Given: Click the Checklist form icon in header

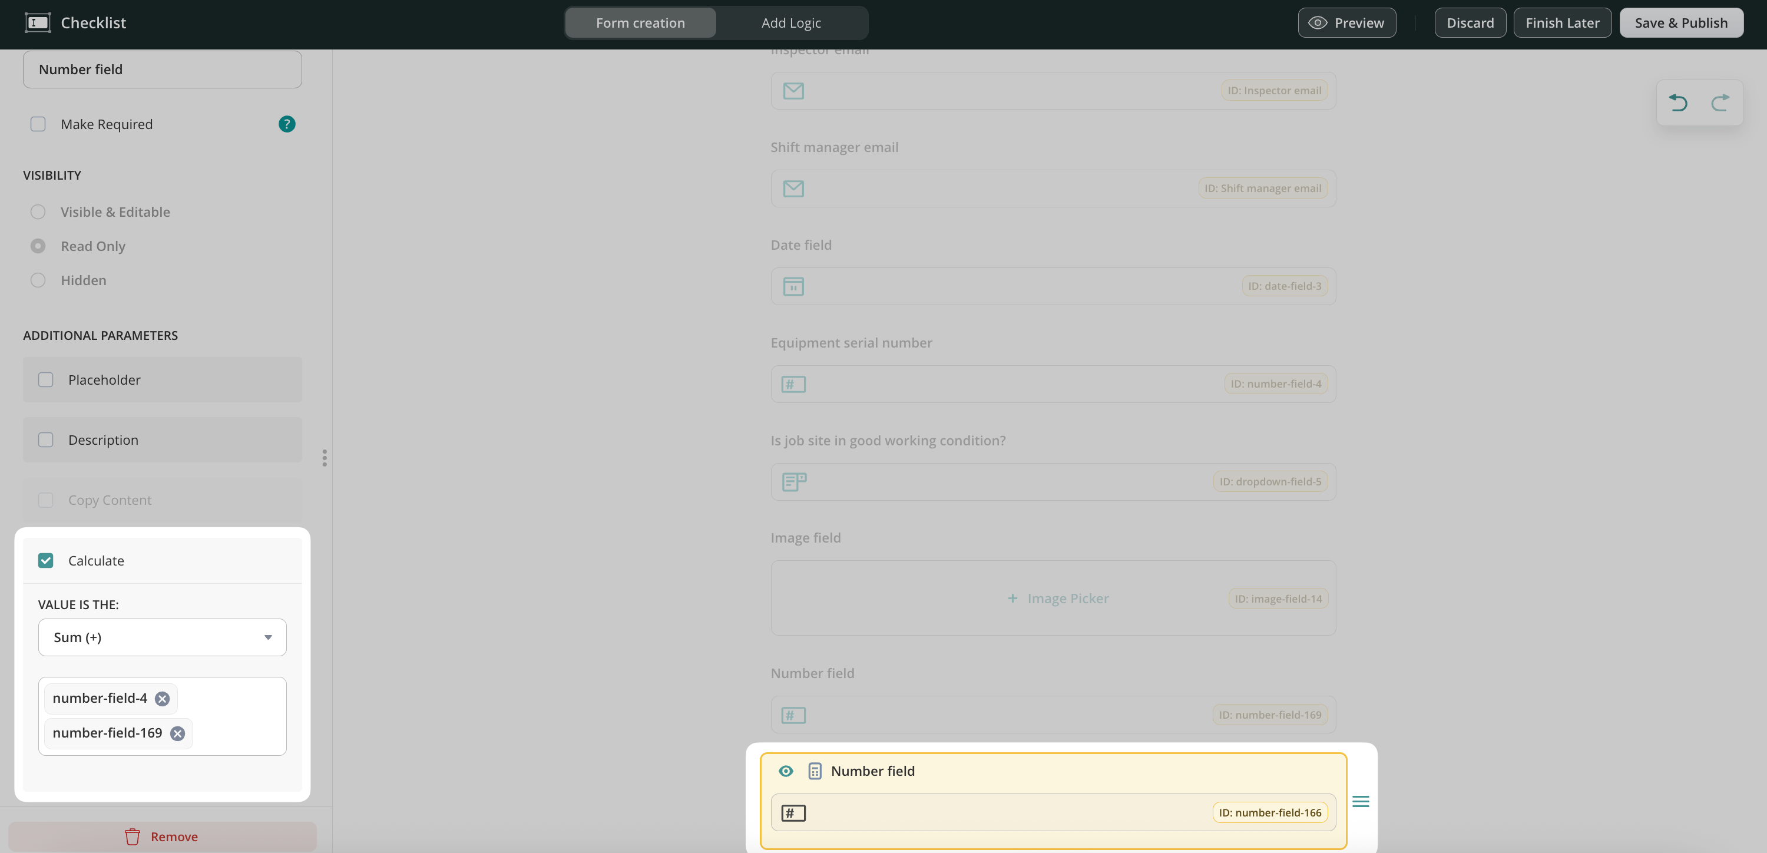Looking at the screenshot, I should coord(38,22).
